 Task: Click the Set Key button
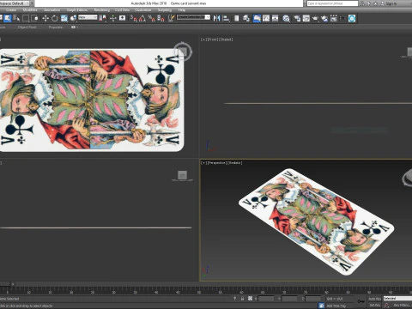tap(374, 306)
